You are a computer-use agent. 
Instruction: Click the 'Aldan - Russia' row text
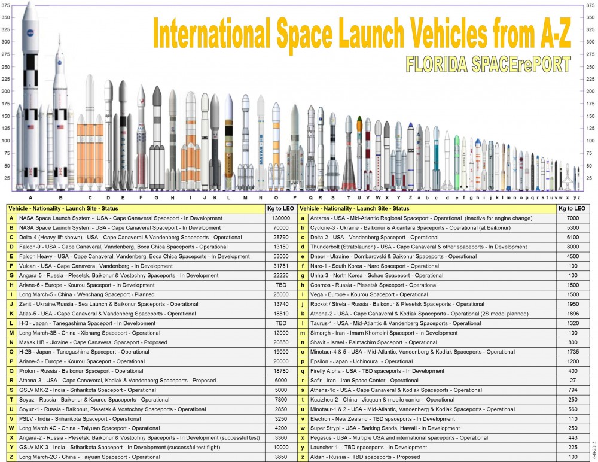pyautogui.click(x=365, y=457)
